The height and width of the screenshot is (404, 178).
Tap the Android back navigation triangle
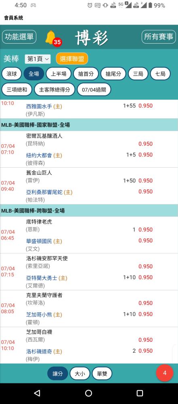coord(37,393)
